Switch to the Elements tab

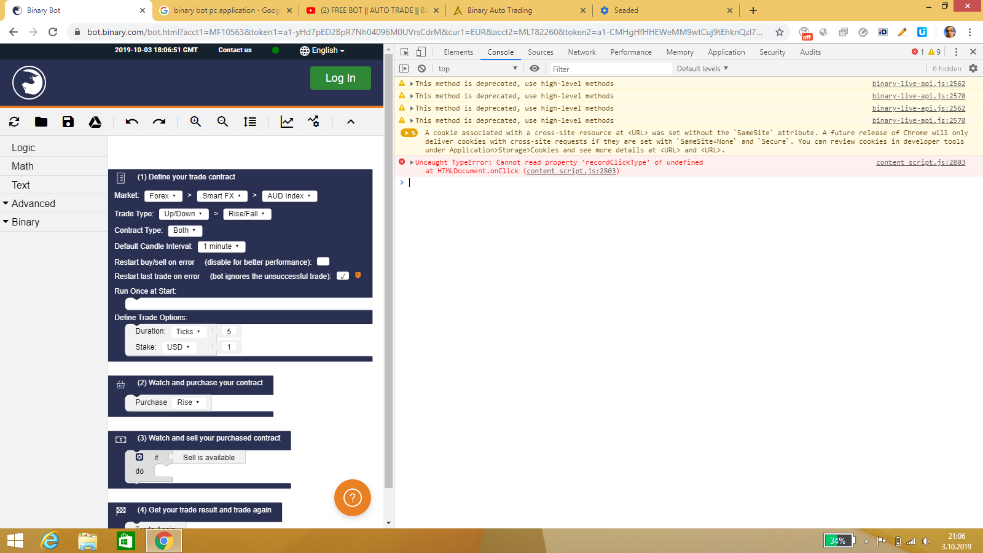458,52
